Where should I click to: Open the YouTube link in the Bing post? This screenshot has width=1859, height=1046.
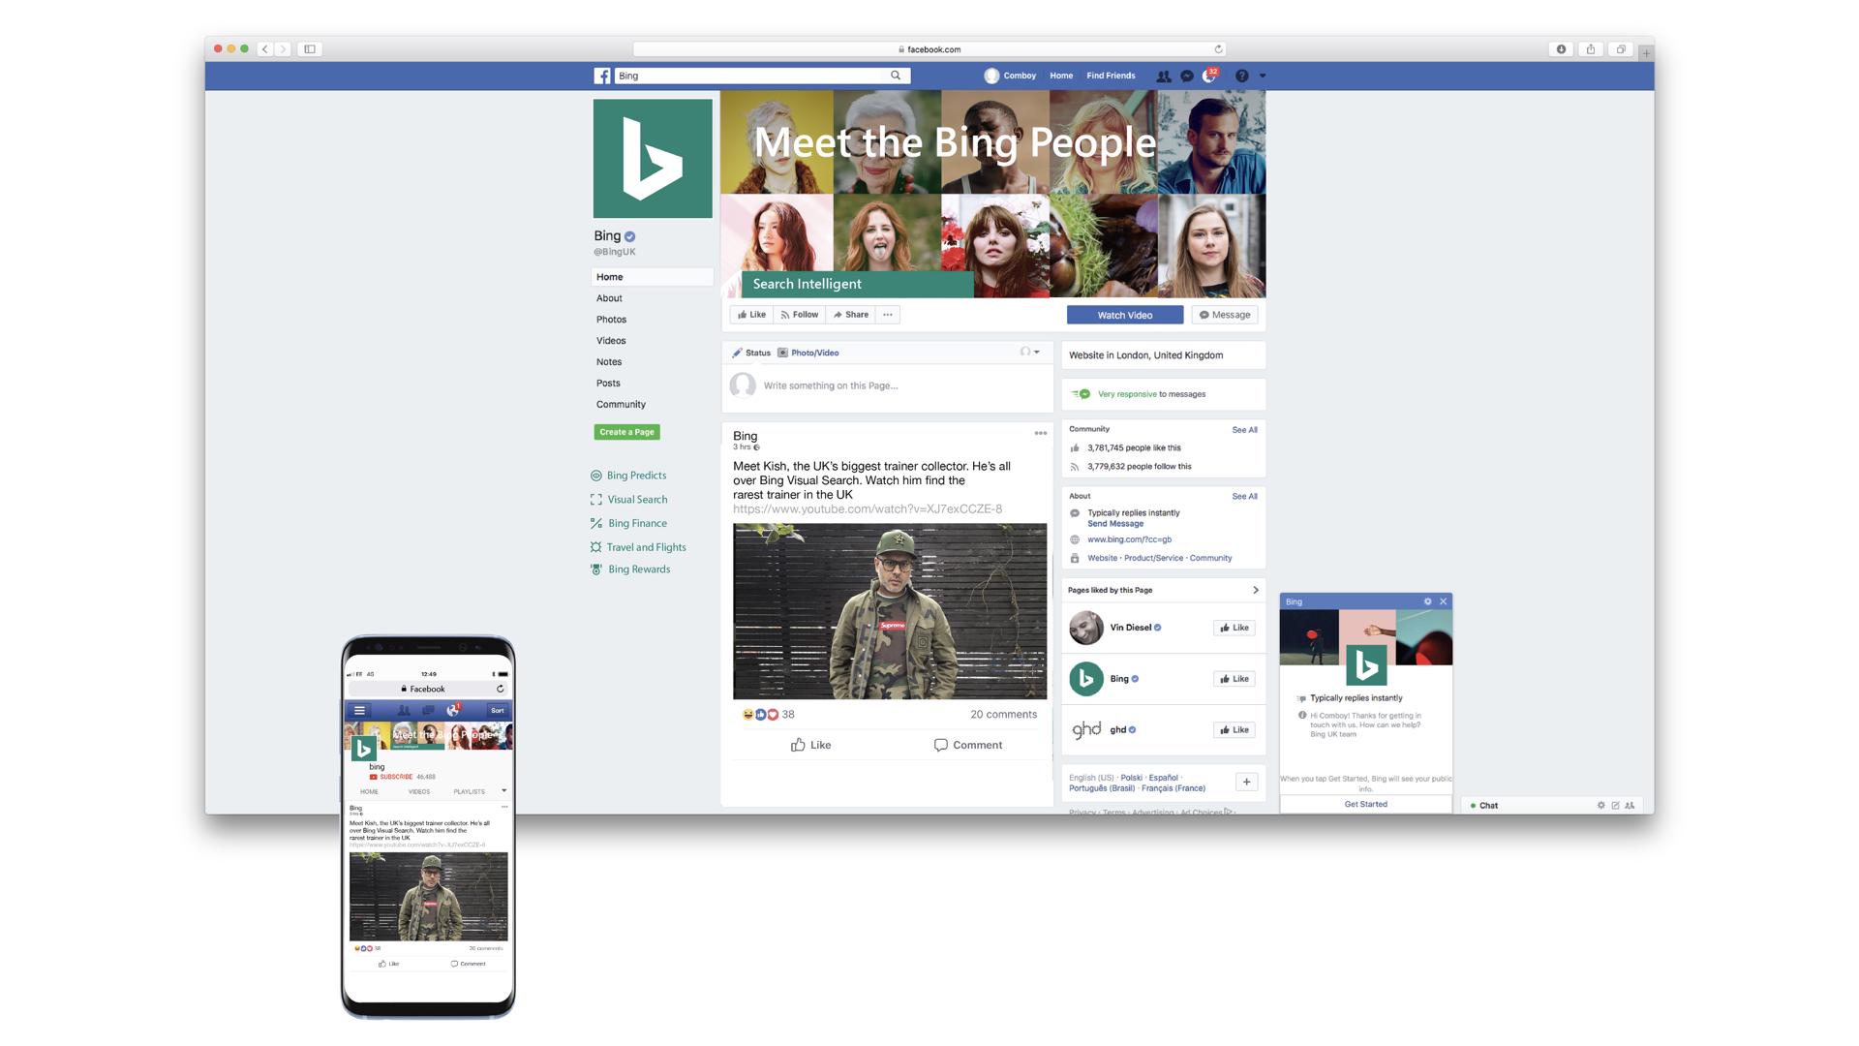coord(868,509)
